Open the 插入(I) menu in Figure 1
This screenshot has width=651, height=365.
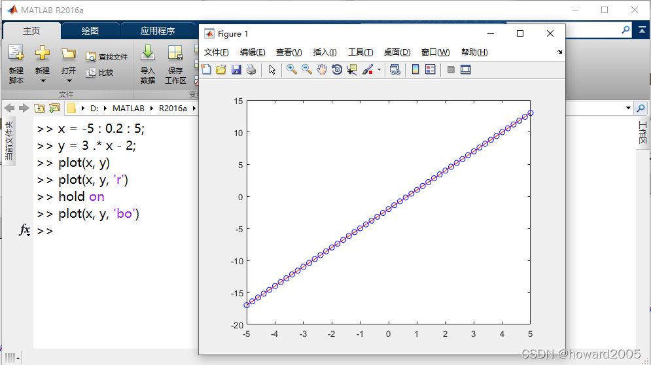click(325, 52)
